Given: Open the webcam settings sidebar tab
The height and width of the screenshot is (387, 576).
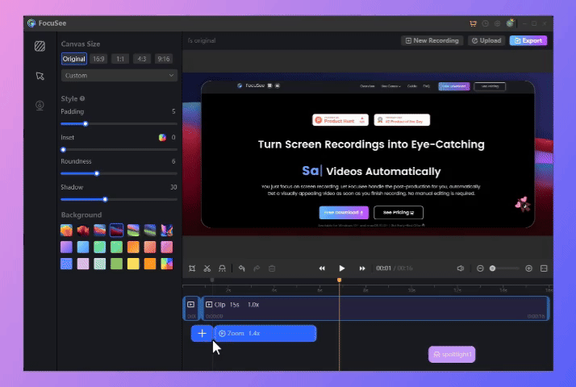Looking at the screenshot, I should (40, 106).
